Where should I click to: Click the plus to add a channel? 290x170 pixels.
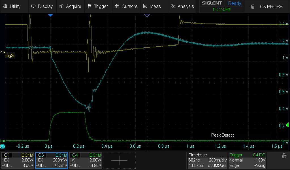(120, 160)
